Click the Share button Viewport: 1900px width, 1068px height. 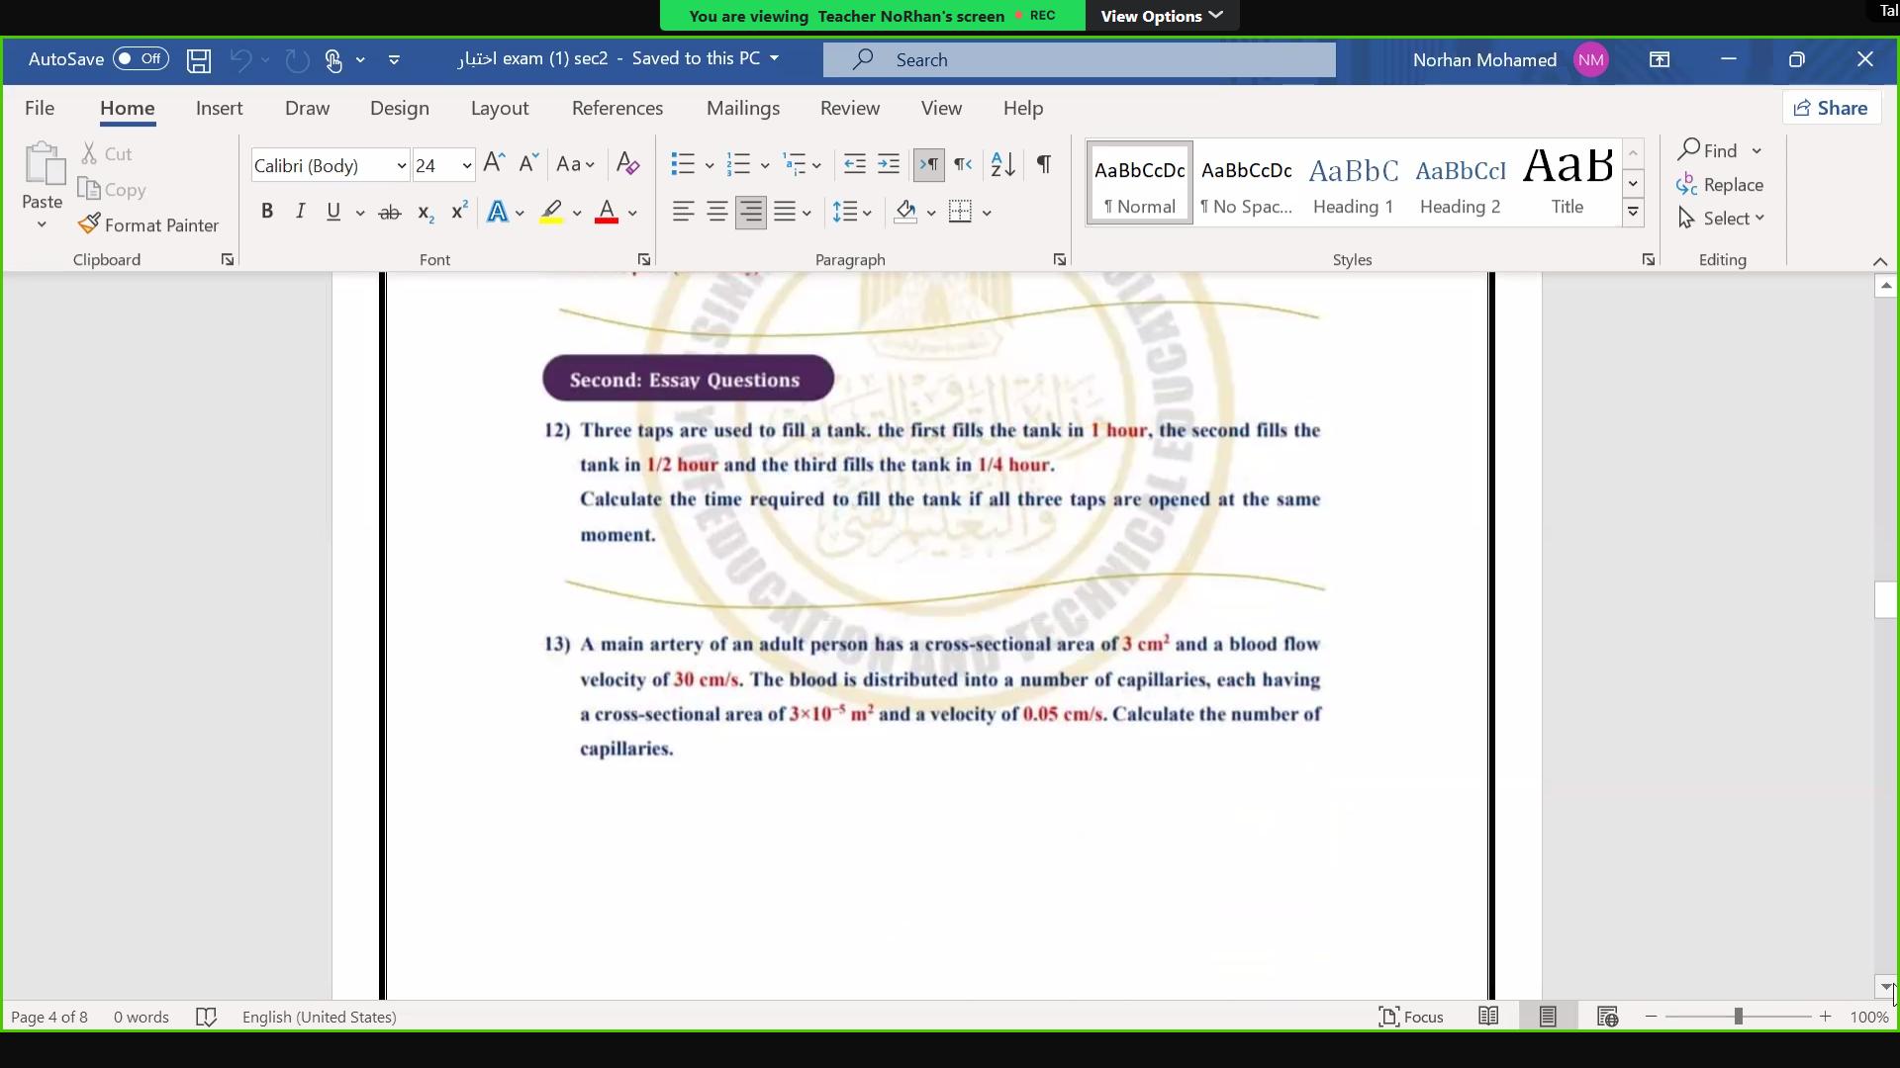[x=1831, y=108]
